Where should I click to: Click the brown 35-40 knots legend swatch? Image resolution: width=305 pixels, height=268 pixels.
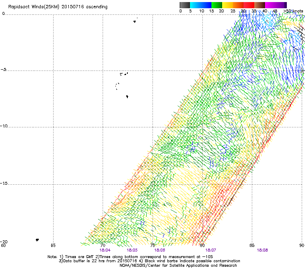260,5
